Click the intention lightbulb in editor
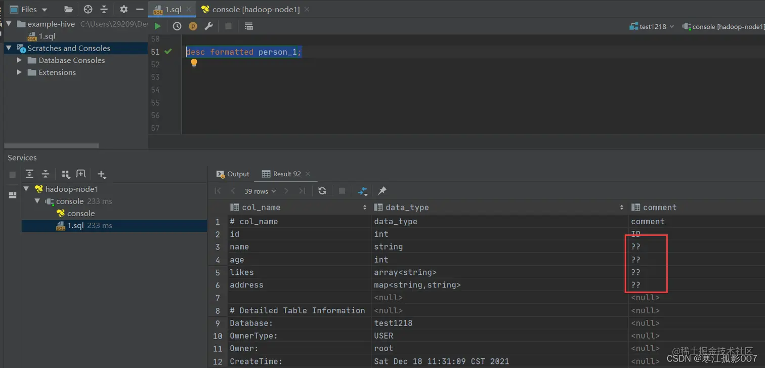 193,63
